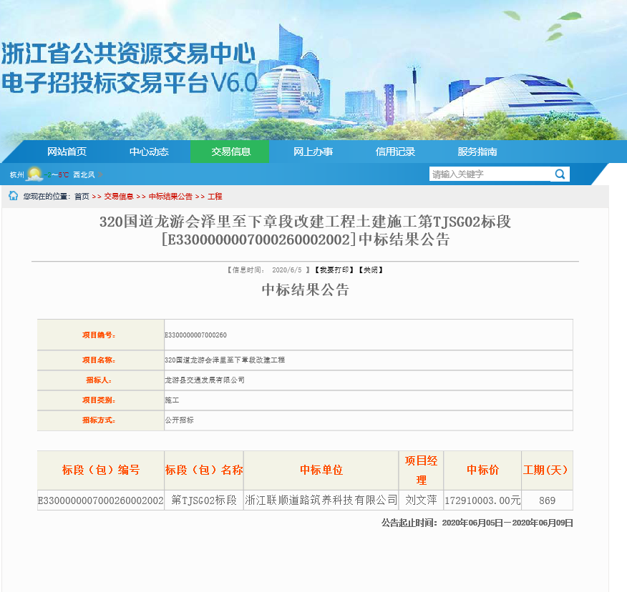Screen dimensions: 627x592
Task: Open the 网站首页 menu item
Action: tap(67, 152)
